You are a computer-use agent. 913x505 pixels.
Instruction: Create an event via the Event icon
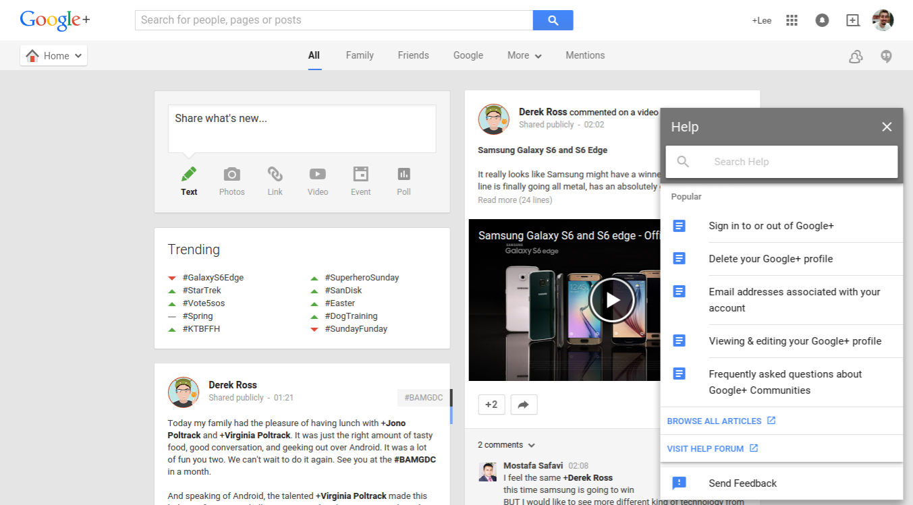[360, 174]
